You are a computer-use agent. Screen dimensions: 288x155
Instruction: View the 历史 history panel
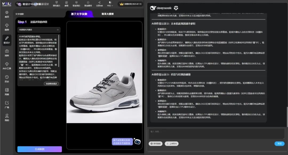[x=7, y=79]
